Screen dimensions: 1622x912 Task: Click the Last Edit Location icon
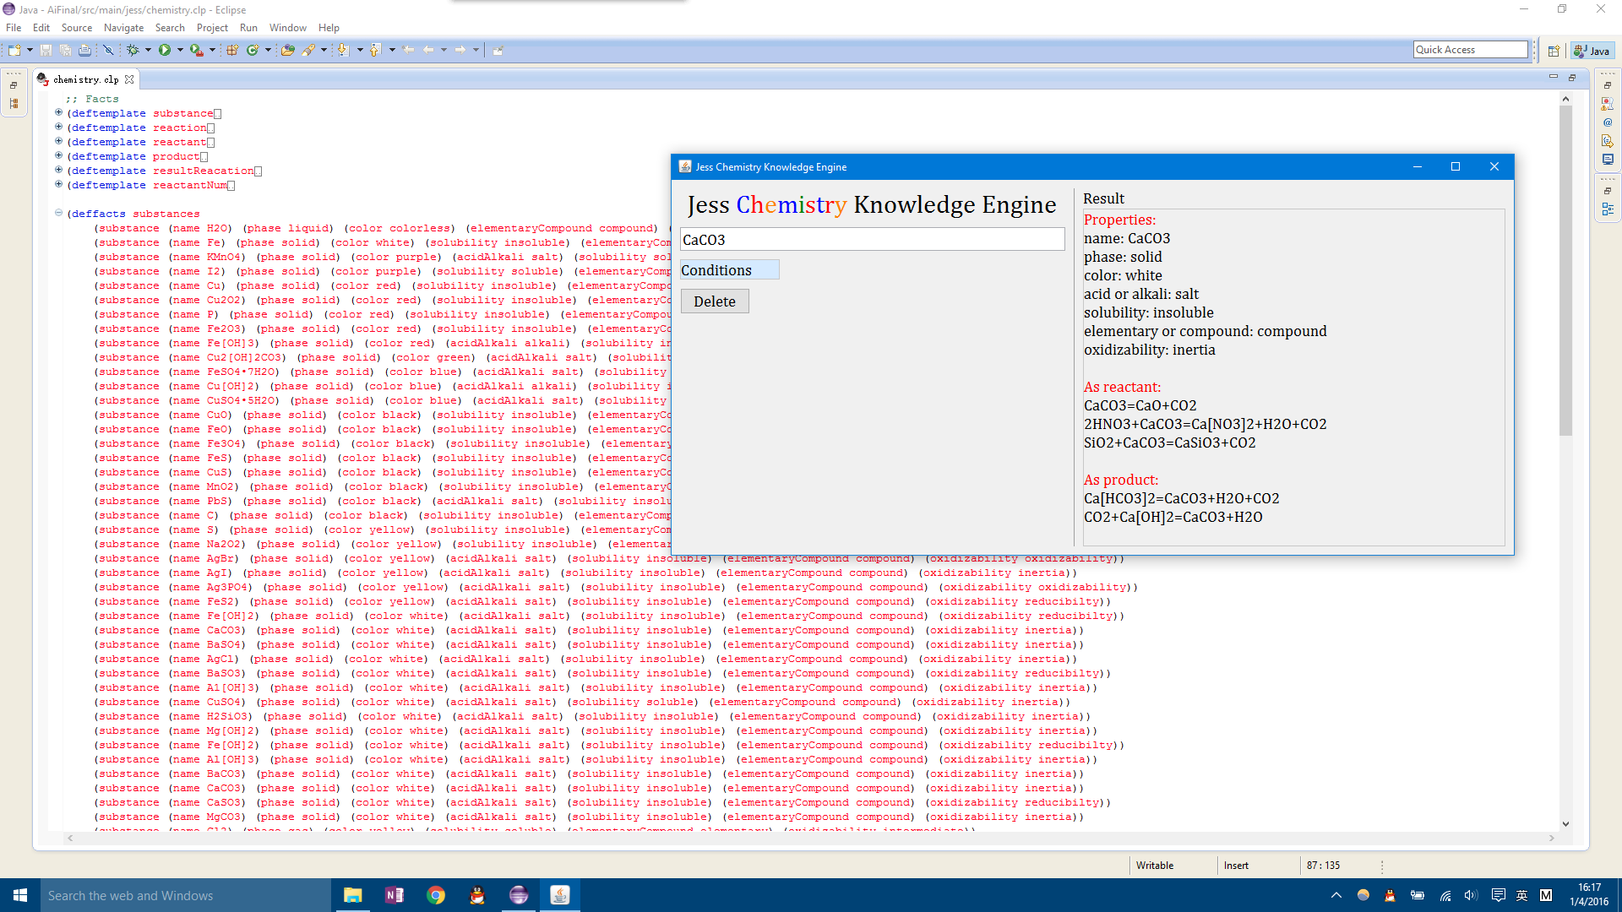tap(409, 51)
